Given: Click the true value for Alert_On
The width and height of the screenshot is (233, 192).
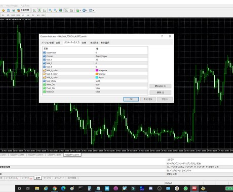Looking at the screenshot, I should point(98,84).
